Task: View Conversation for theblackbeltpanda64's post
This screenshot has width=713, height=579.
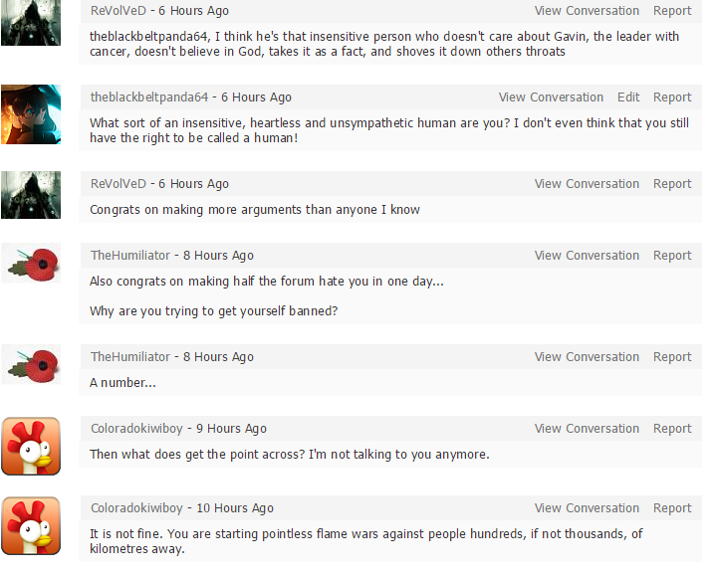Action: coord(551,97)
